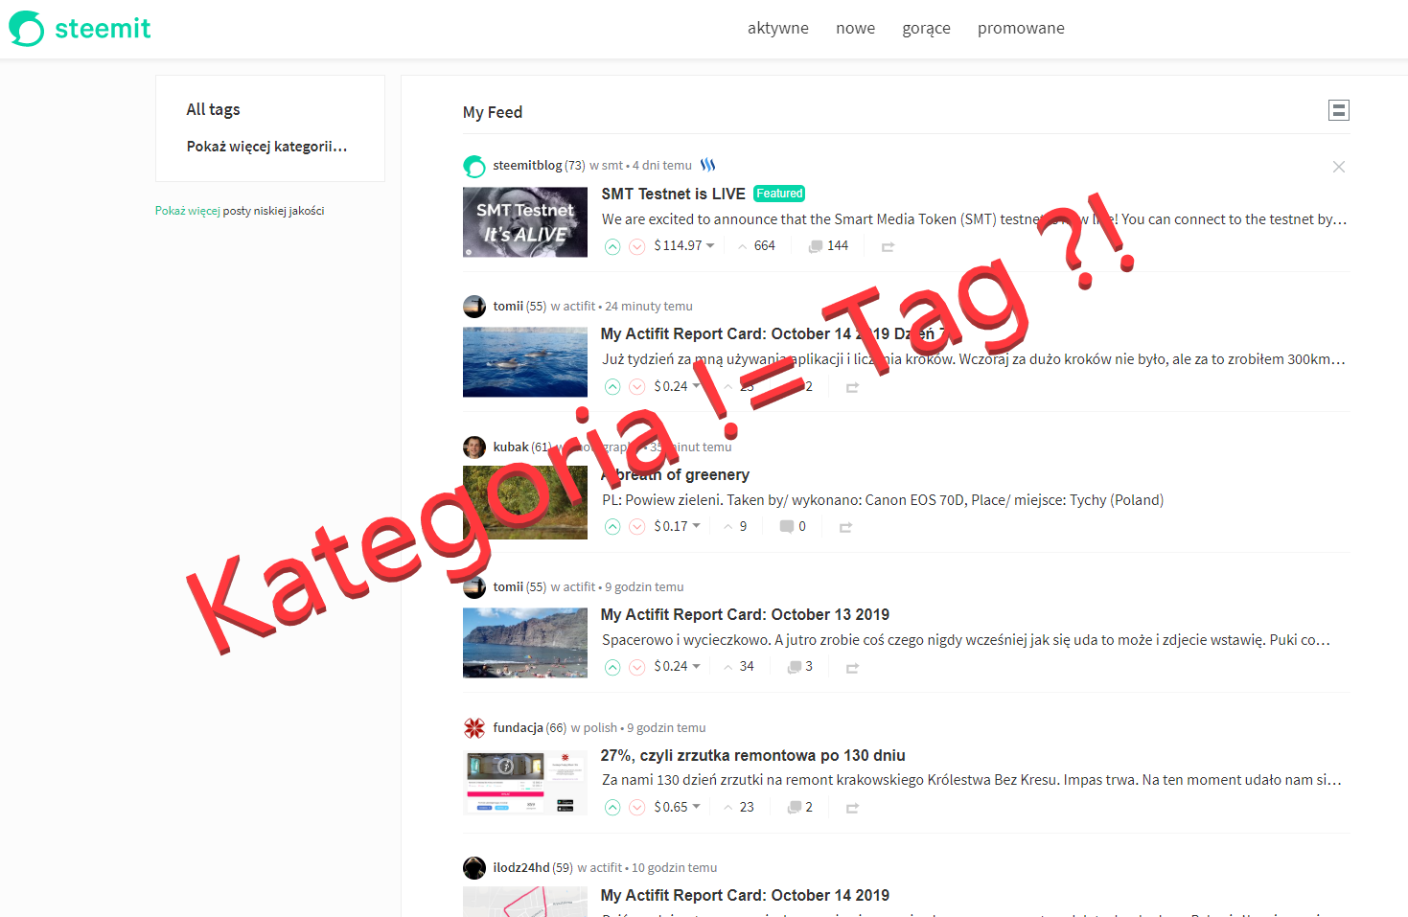
Task: Open SMT Testnet is LIVE post title
Action: (673, 194)
